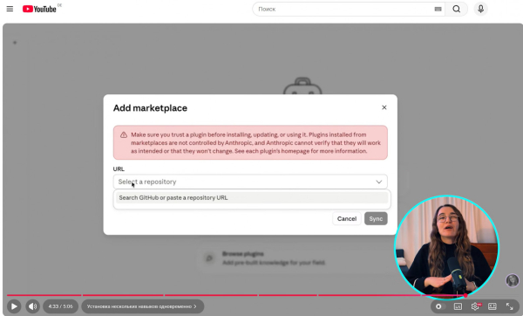Cancel the Add marketplace dialog
Screen dimensions: 523x316
point(347,219)
